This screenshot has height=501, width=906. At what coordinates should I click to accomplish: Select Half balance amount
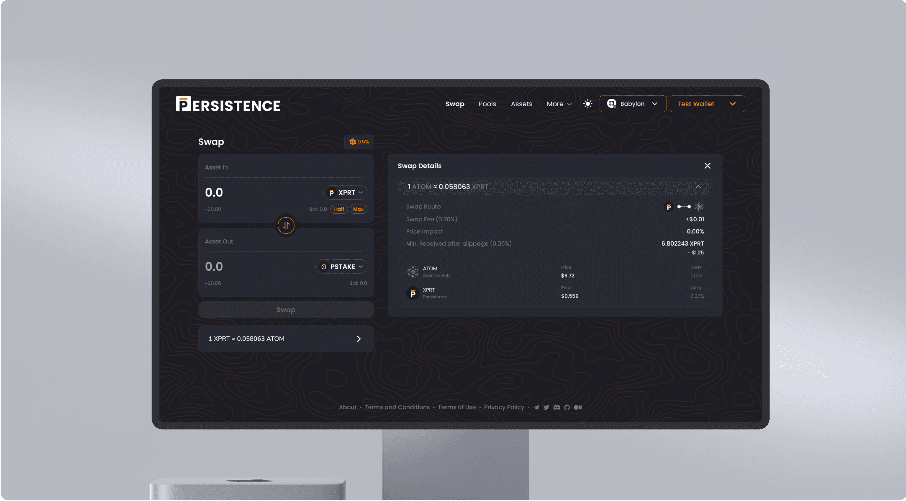click(339, 209)
